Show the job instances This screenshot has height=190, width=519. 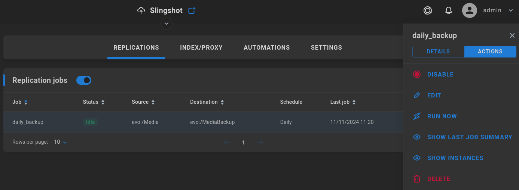click(455, 158)
